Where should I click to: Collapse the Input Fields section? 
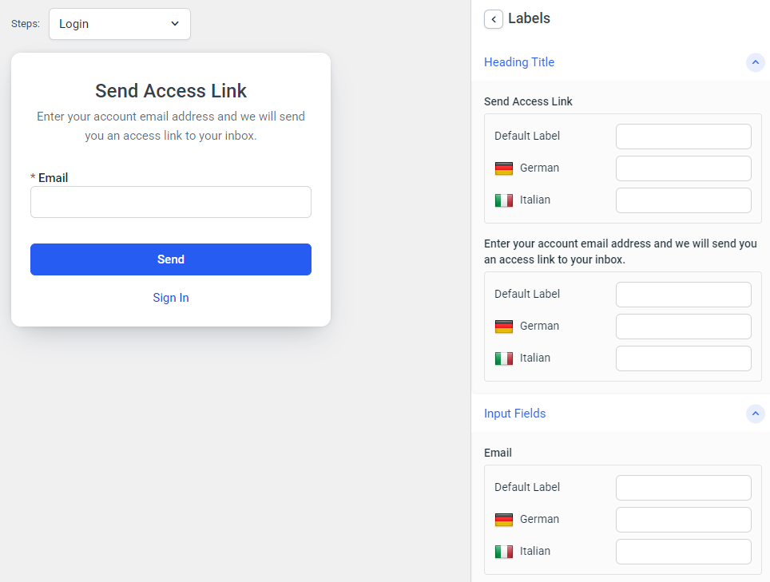755,414
